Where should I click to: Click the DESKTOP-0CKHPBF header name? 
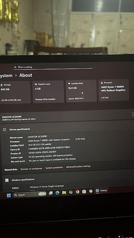click(12, 117)
